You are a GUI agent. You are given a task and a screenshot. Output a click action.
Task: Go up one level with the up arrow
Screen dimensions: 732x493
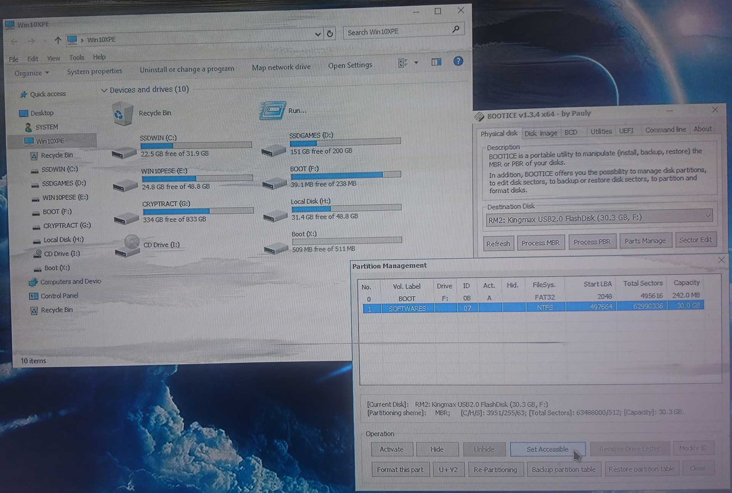(57, 40)
